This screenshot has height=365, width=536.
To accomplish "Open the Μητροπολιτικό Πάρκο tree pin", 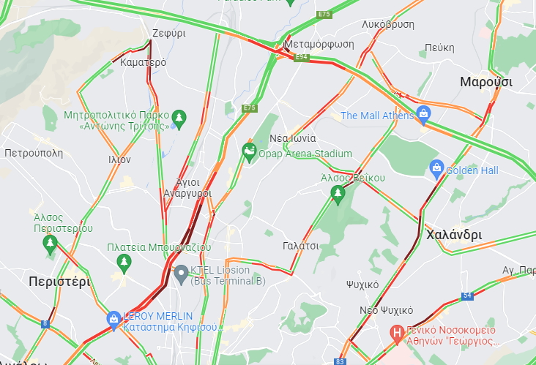I will (179, 119).
